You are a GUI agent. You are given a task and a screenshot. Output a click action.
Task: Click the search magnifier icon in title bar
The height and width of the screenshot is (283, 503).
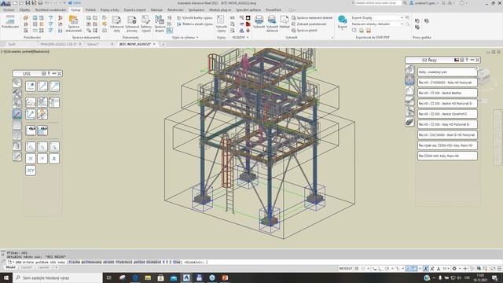406,3
